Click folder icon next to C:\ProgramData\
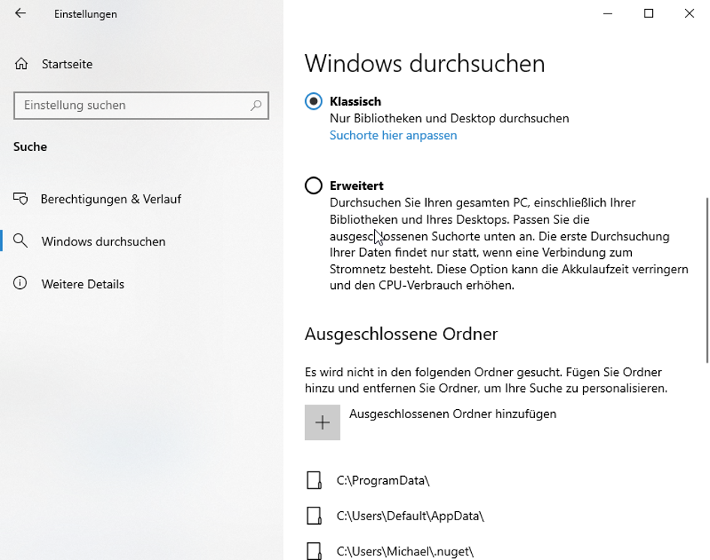 click(314, 480)
